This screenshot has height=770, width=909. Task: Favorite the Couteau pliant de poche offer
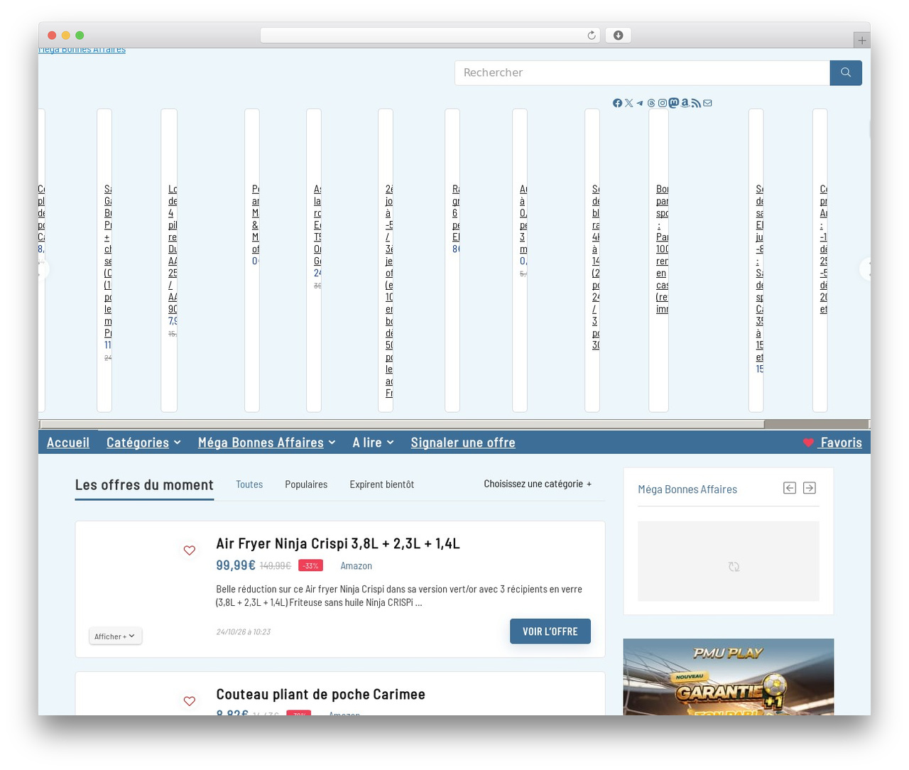click(190, 701)
